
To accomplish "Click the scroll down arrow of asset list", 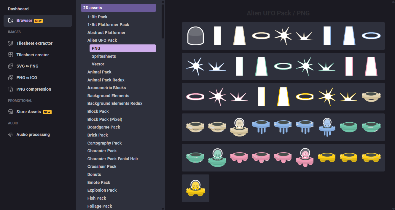I will (163, 208).
